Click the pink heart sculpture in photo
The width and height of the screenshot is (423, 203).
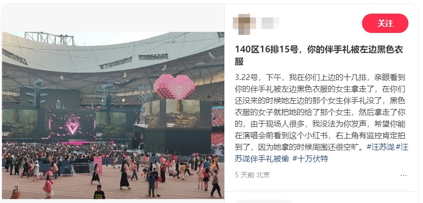click(174, 87)
